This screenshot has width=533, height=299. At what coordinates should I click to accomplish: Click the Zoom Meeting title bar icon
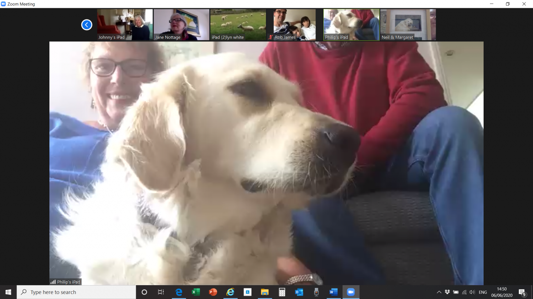3,4
